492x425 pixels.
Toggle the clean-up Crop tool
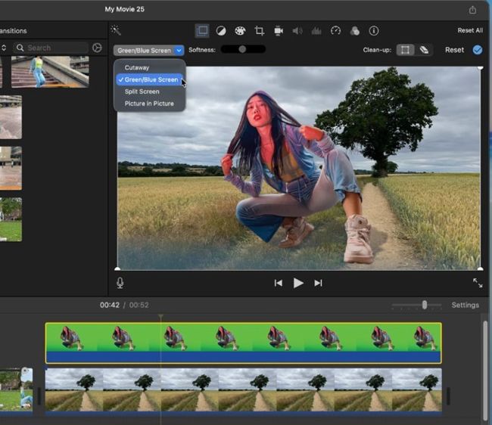click(x=406, y=50)
